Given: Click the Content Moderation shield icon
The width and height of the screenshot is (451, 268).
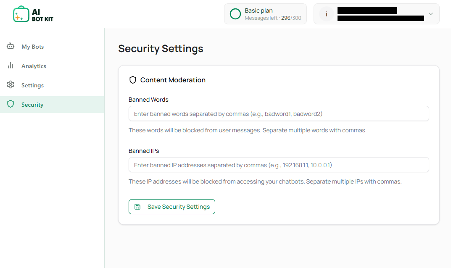Looking at the screenshot, I should (x=133, y=80).
